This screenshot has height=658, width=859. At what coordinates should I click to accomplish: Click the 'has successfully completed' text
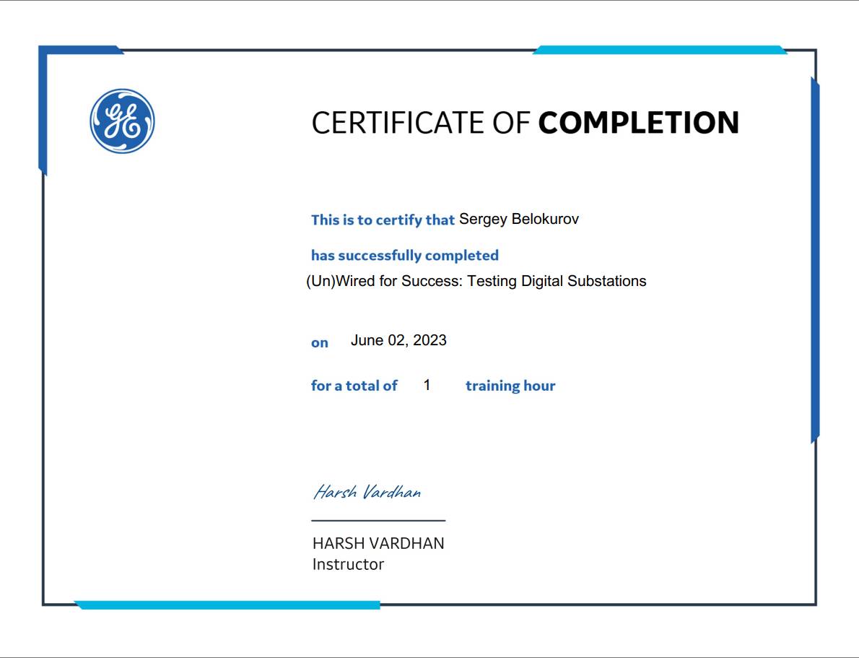(405, 256)
